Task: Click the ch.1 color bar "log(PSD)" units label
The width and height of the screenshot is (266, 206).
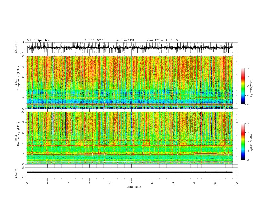Action: click(252, 88)
